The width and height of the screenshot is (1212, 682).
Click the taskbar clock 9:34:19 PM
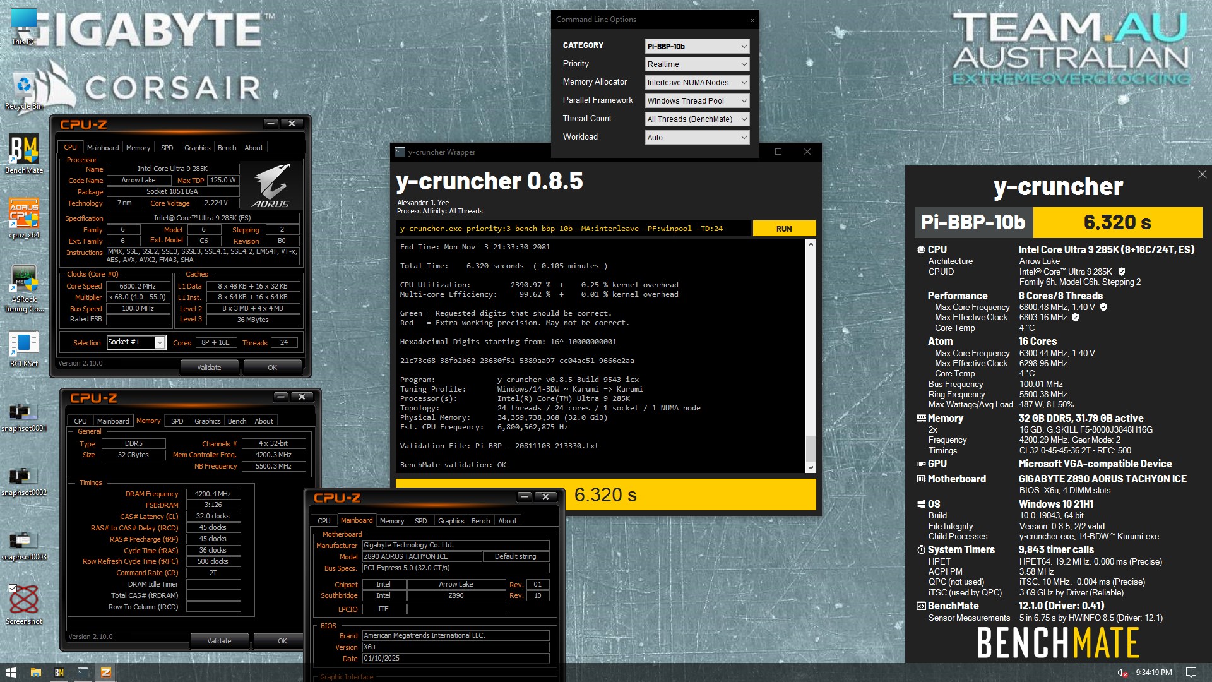(x=1154, y=673)
